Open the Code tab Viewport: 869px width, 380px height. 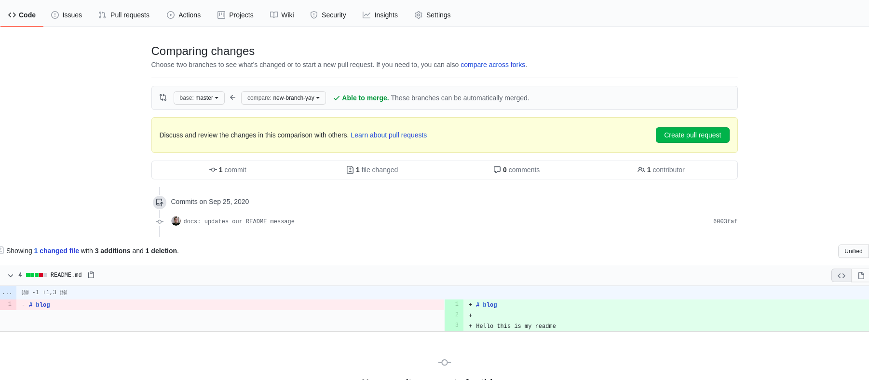22,15
